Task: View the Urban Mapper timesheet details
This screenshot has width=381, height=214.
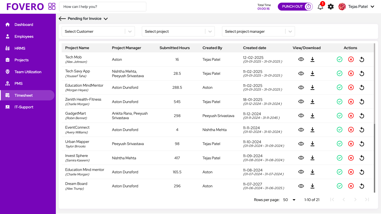Action: click(301, 144)
